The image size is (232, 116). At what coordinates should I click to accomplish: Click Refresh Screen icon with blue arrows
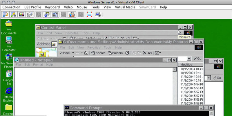click(x=47, y=14)
